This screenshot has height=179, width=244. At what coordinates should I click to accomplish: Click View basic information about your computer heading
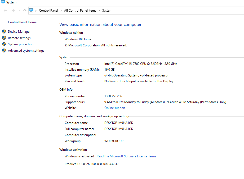pos(100,25)
